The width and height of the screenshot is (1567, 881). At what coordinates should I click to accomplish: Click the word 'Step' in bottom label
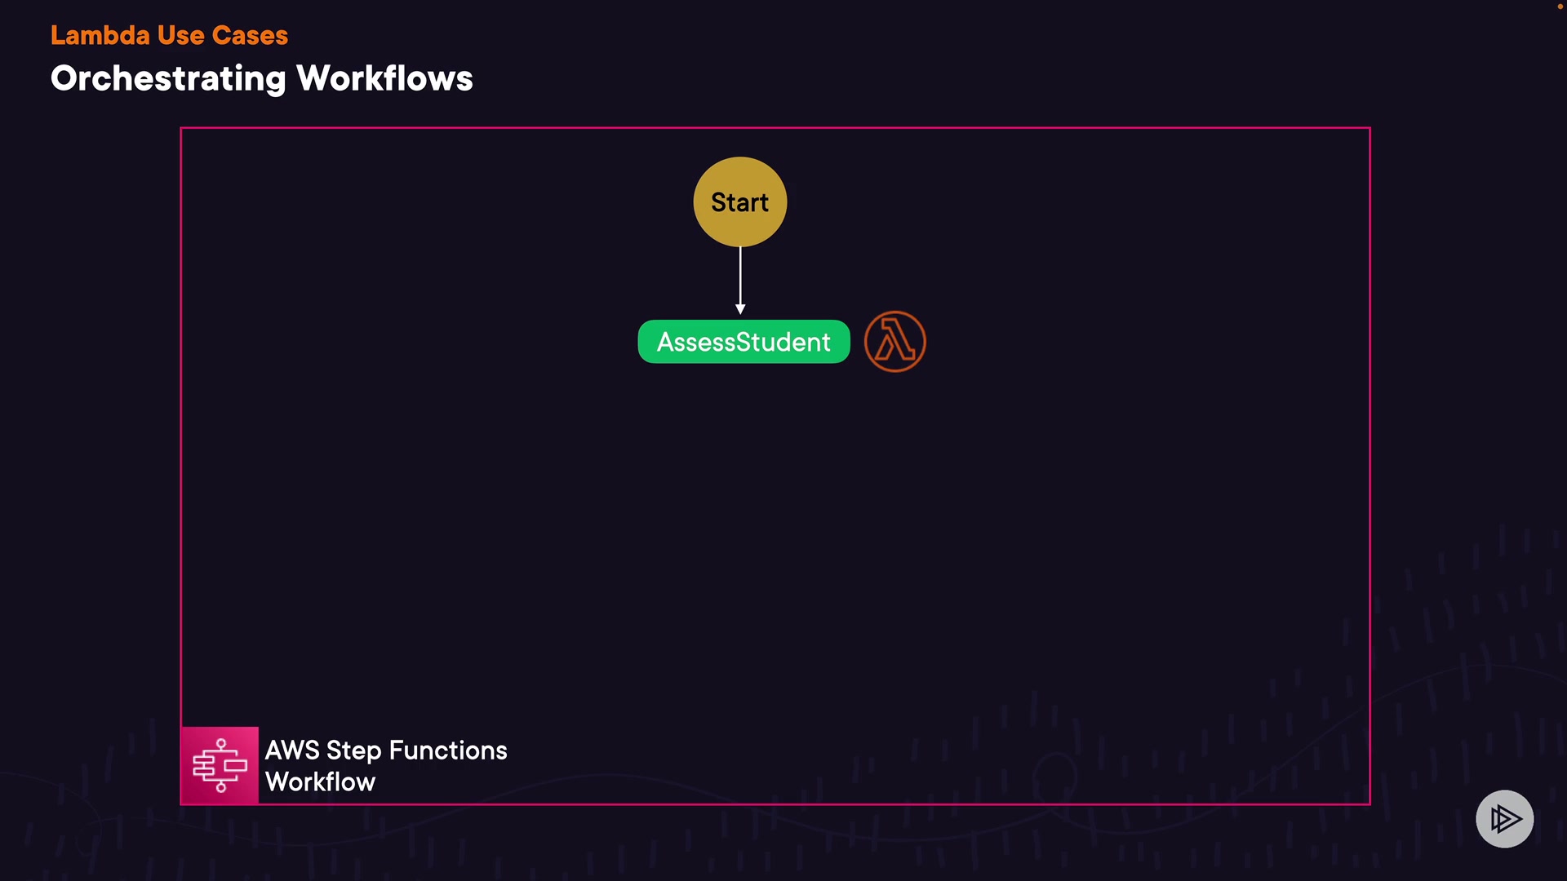pos(353,750)
